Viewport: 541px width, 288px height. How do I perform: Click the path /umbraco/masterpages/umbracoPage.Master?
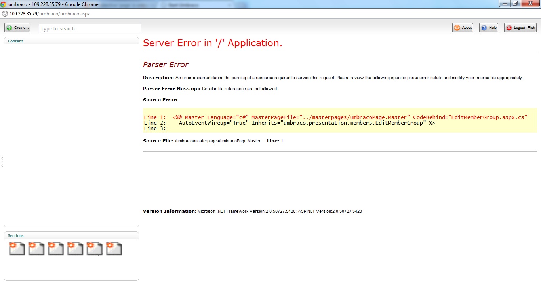point(218,141)
